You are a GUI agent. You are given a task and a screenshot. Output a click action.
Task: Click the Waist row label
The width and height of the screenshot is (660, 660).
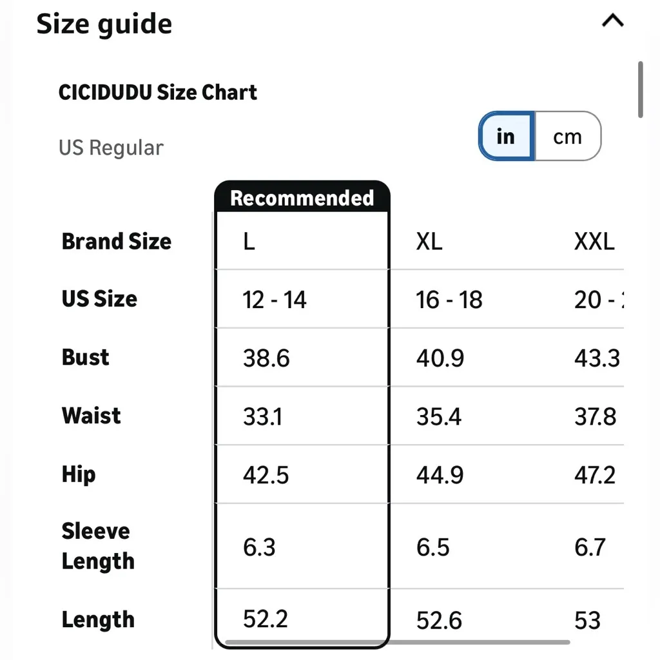tap(92, 416)
